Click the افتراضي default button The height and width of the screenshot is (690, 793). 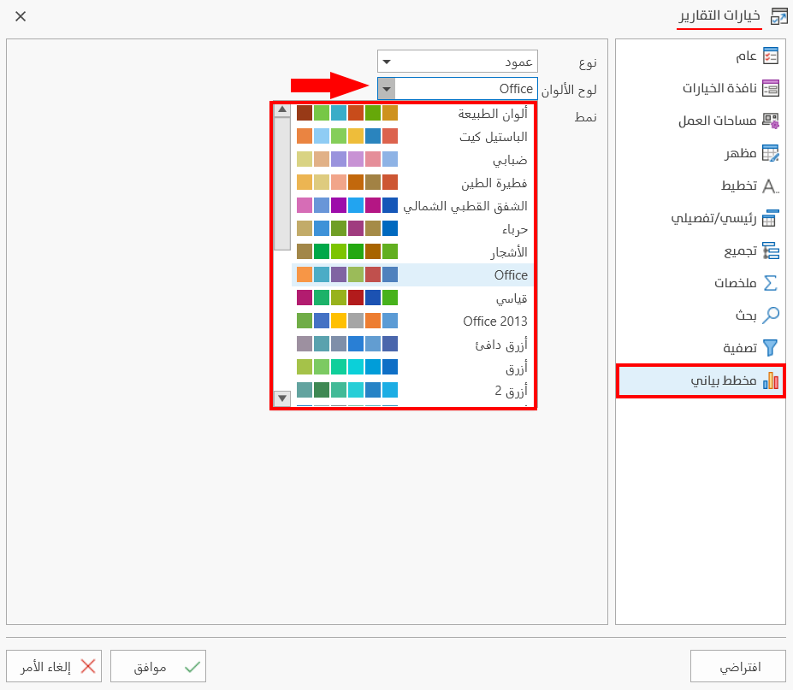coord(737,666)
